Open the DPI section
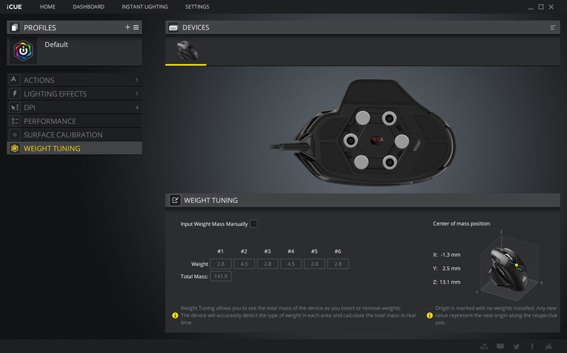 (x=74, y=107)
